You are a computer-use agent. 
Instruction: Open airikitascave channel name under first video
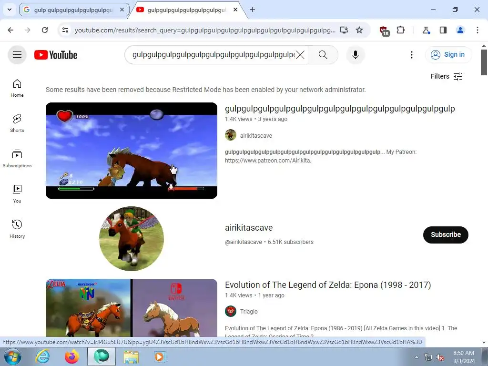click(x=256, y=136)
